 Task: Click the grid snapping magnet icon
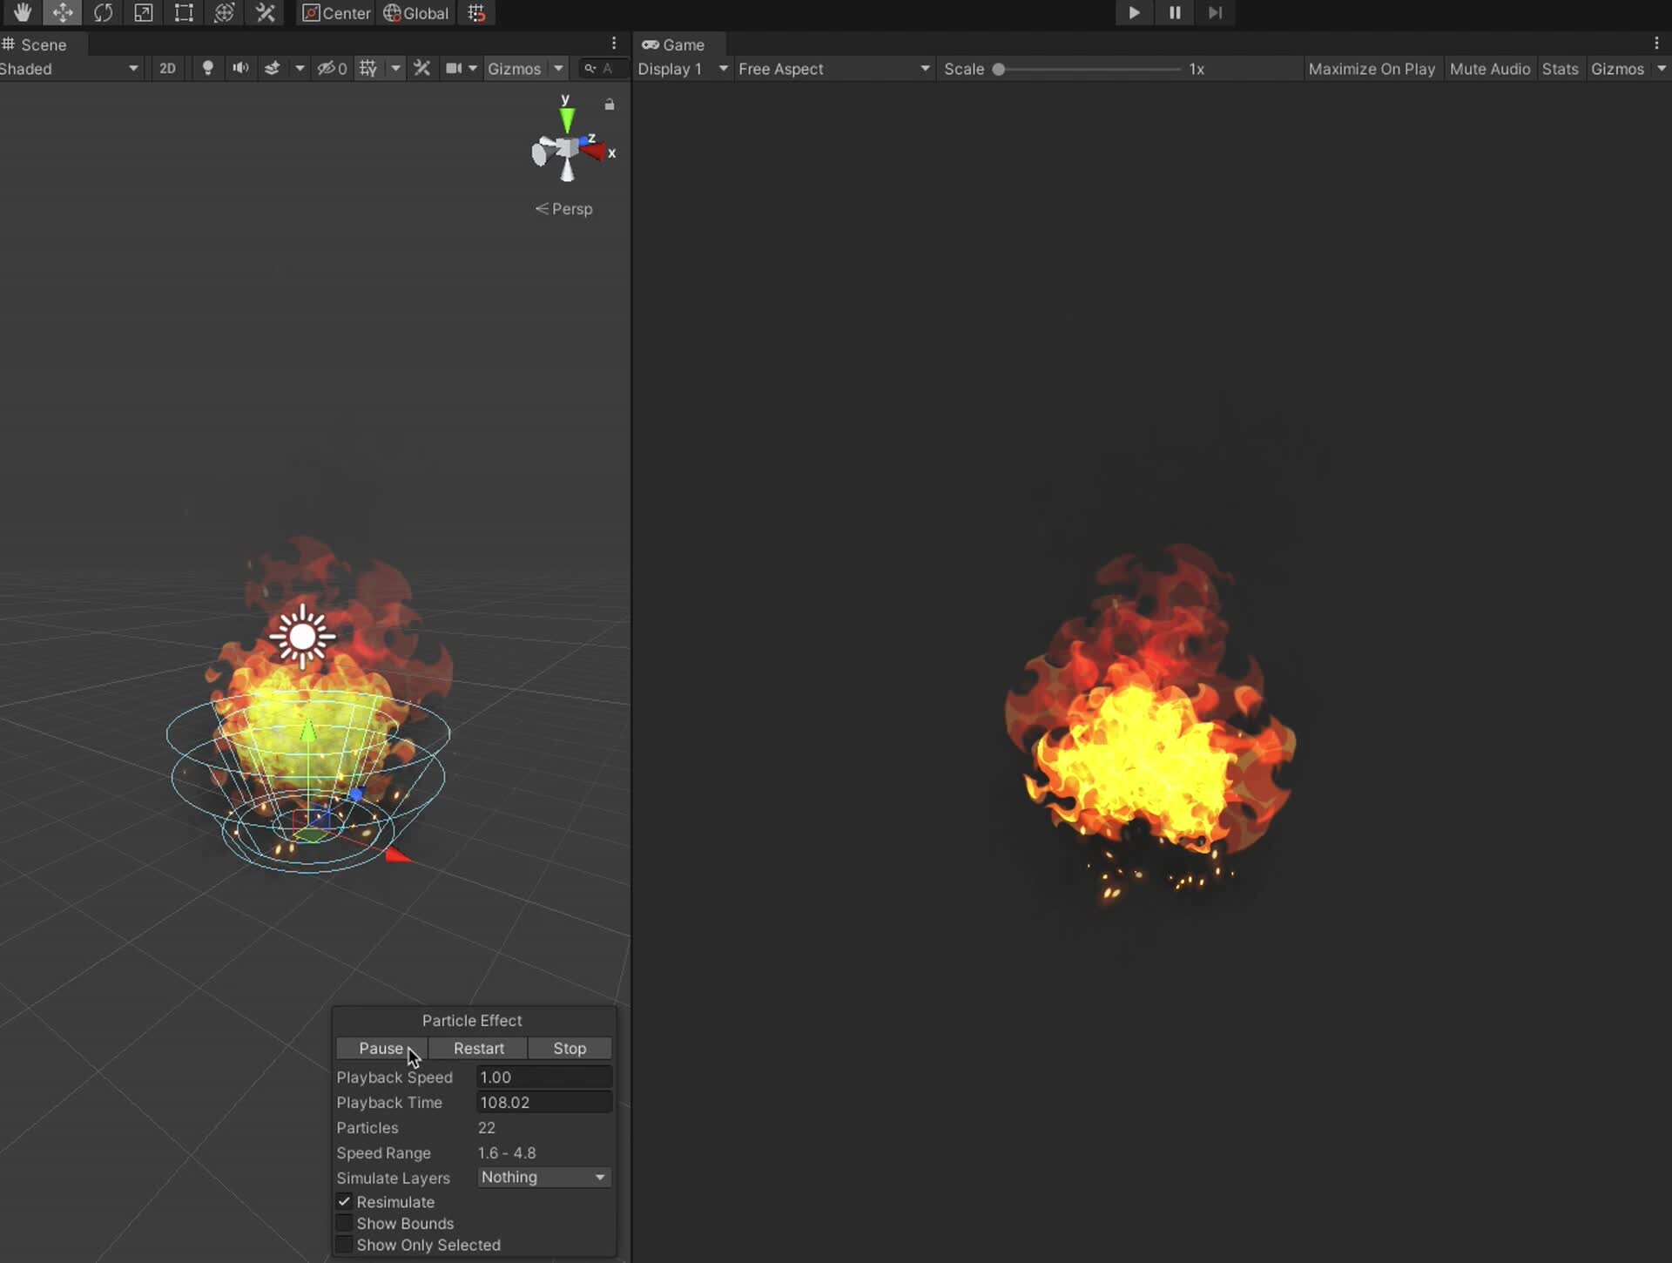point(476,13)
